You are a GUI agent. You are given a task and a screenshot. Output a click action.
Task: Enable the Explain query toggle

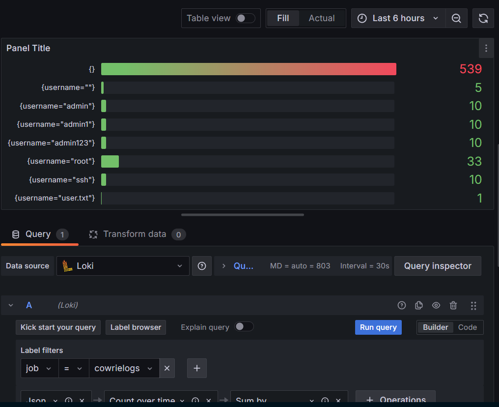(x=244, y=327)
